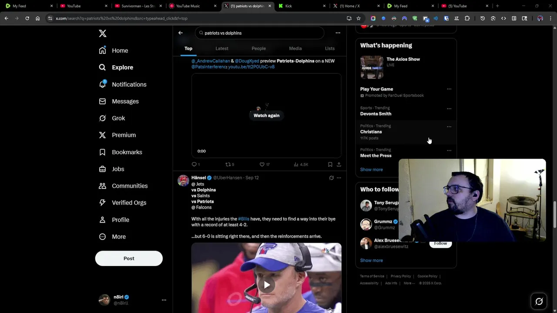This screenshot has width=557, height=313.
Task: Switch to the Latest tab
Action: 222,48
